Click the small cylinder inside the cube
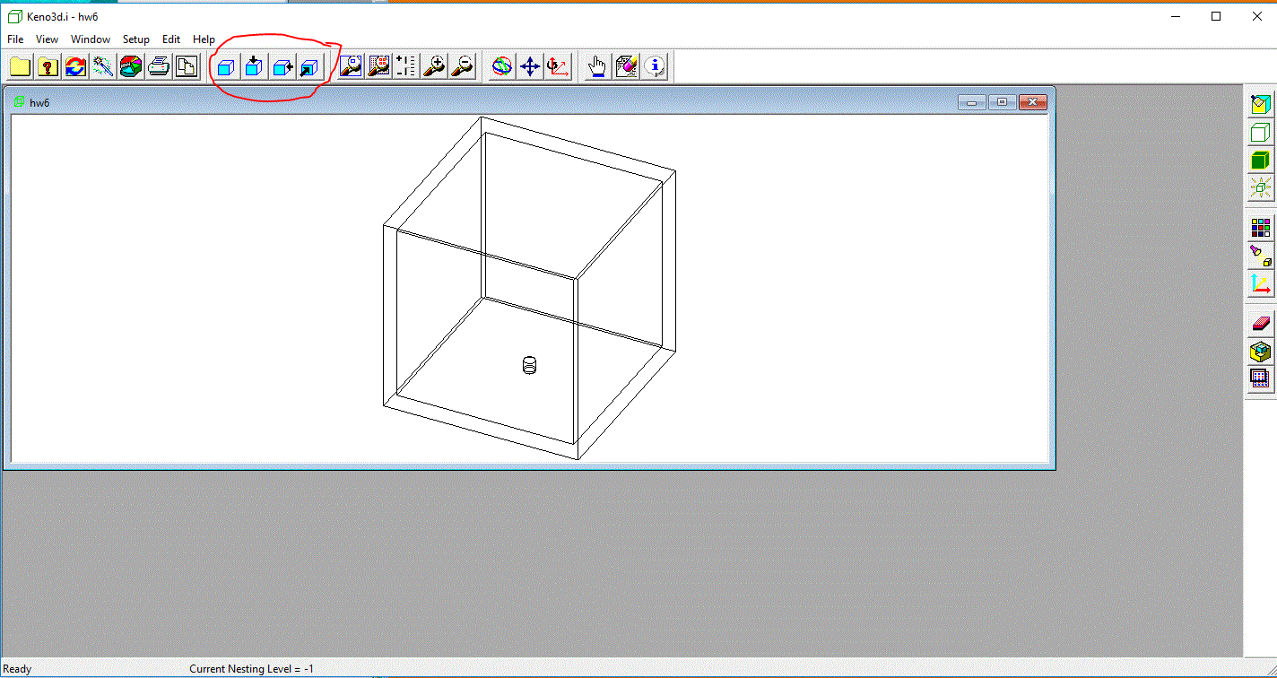 529,365
